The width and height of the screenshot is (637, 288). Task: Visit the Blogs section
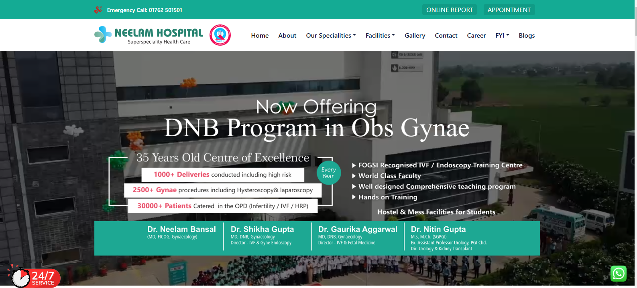[527, 36]
